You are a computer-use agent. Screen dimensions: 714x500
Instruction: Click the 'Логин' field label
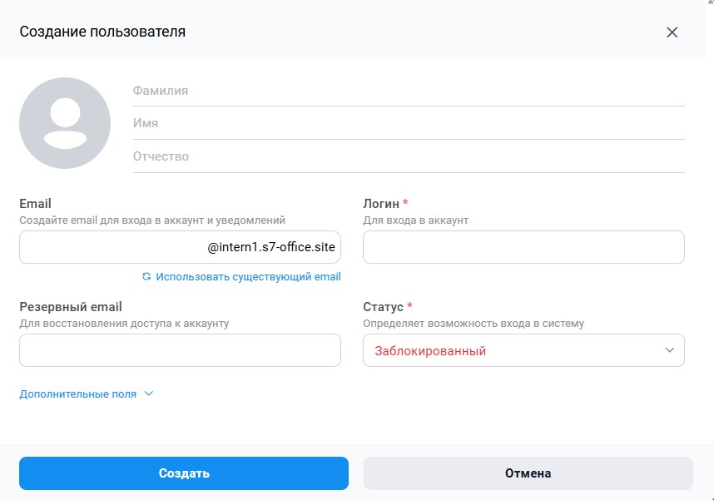coord(381,204)
